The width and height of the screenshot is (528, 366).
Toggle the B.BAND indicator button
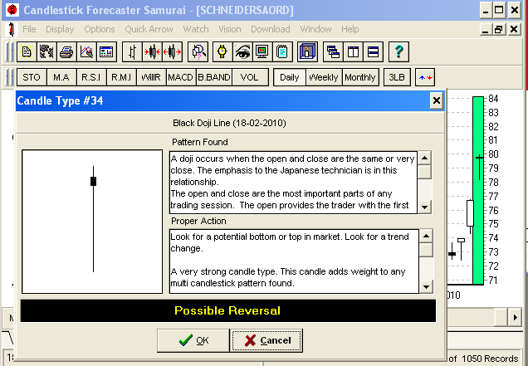[214, 77]
